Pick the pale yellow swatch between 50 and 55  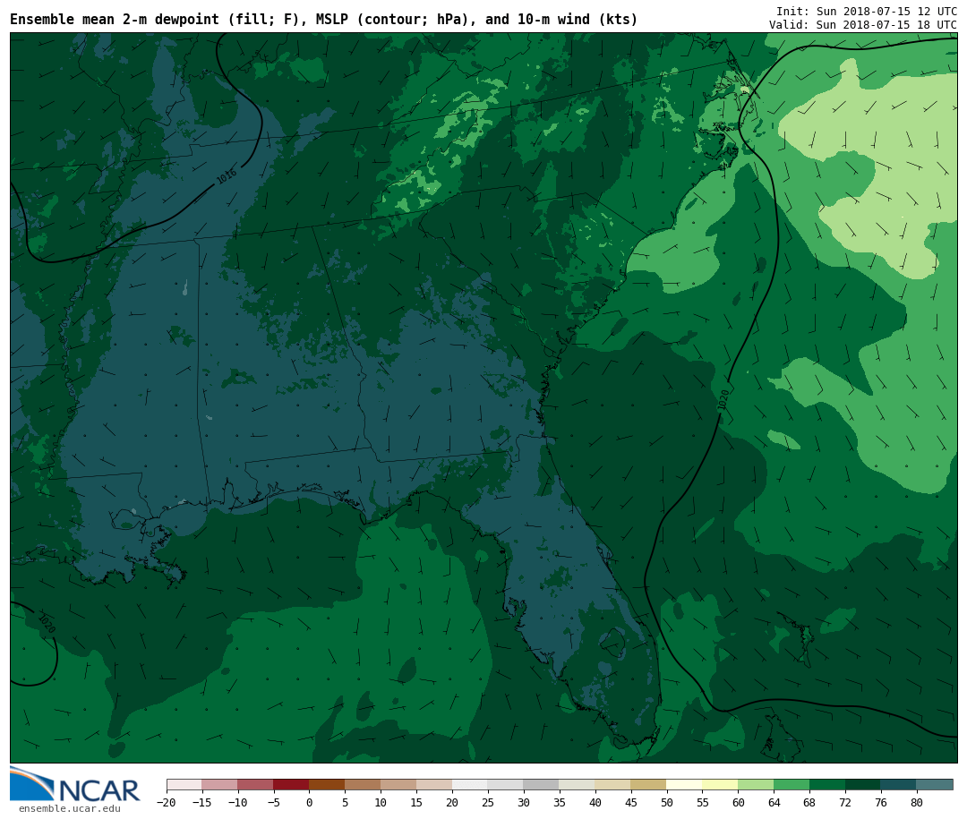tap(684, 785)
